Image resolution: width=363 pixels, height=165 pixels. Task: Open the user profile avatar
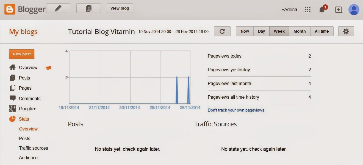pyautogui.click(x=354, y=10)
